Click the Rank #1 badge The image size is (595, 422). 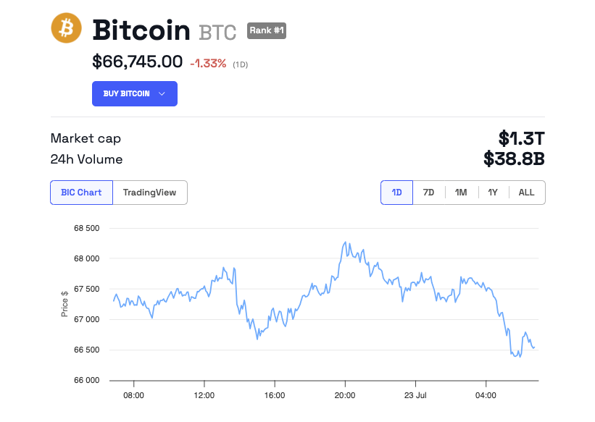pos(267,30)
